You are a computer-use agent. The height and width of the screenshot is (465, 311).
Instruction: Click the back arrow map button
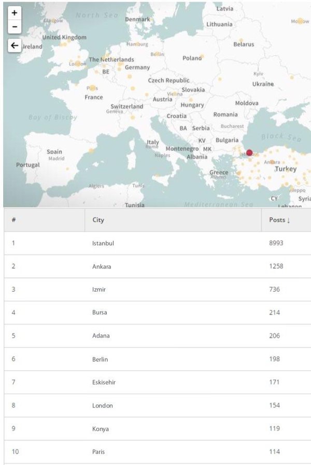click(14, 46)
